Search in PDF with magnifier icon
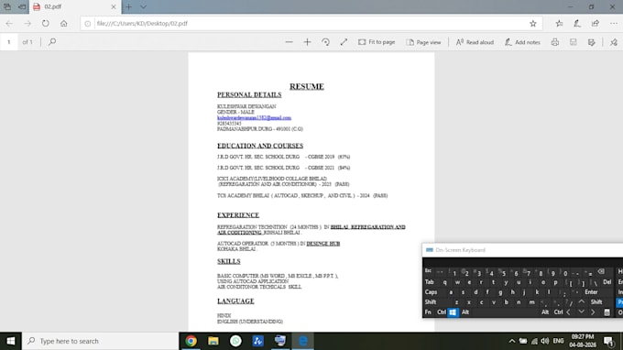Screen dimensions: 623x350 point(52,42)
